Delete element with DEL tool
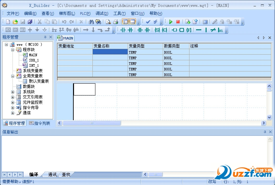 [x=220, y=30]
